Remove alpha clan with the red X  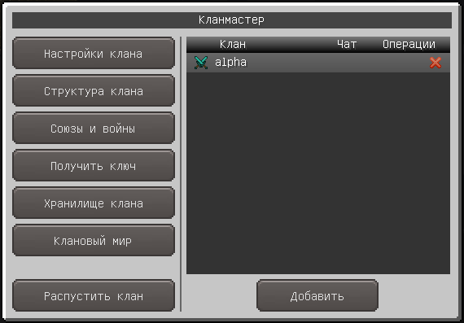coord(436,63)
